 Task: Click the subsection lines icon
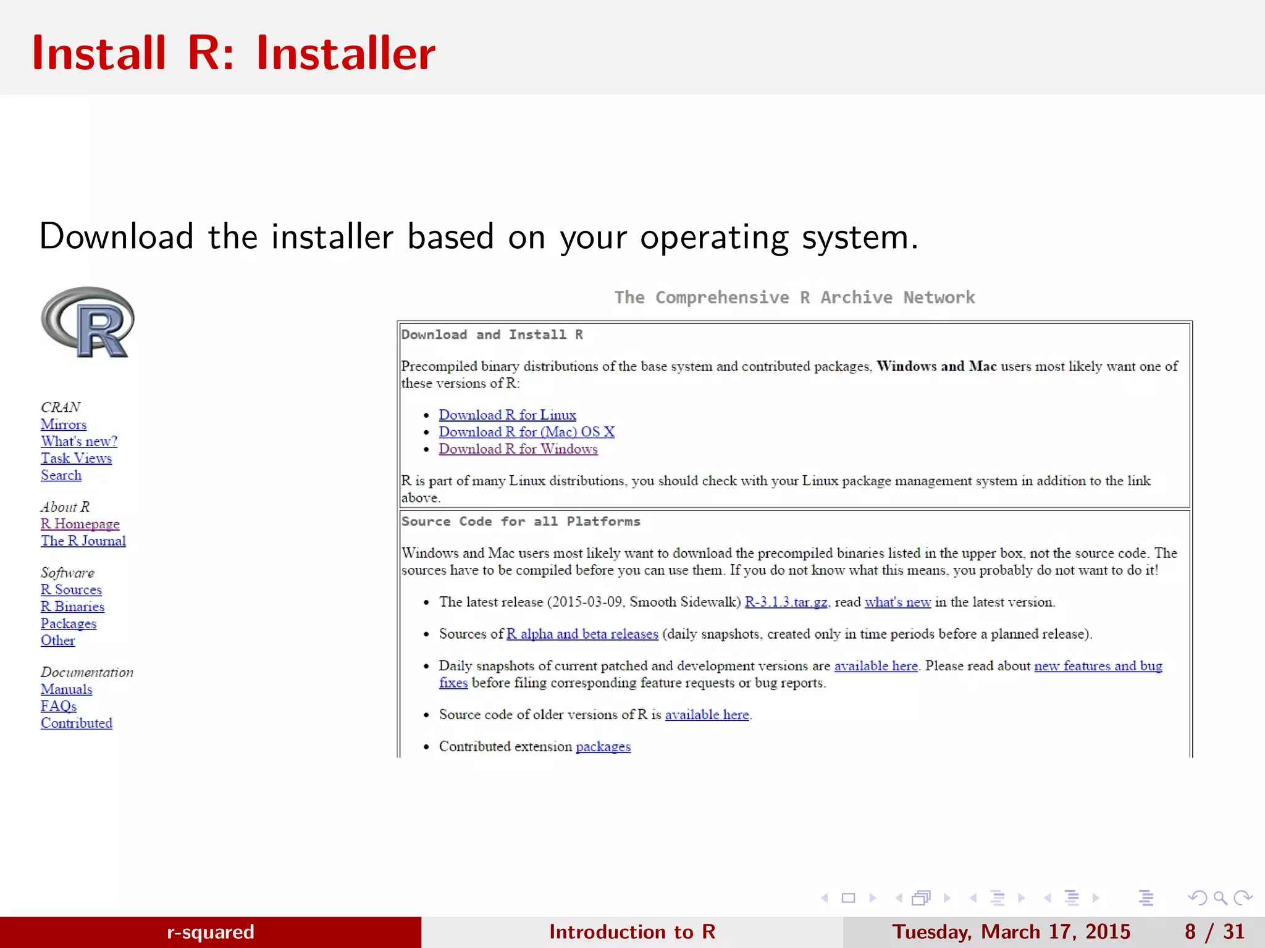[x=997, y=898]
